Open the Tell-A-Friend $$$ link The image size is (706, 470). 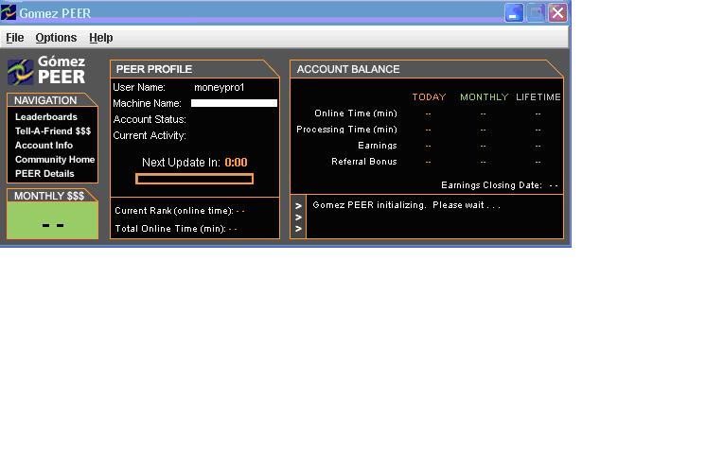click(x=53, y=131)
